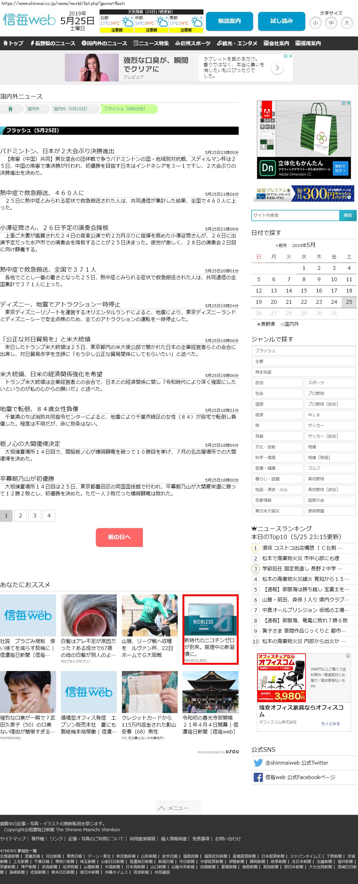Click the home icon in breadcrumb
Screen dimensions: 358x884
pyautogui.click(x=10, y=109)
